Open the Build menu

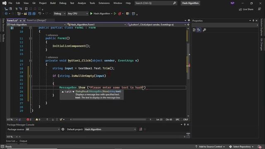click(53, 3)
